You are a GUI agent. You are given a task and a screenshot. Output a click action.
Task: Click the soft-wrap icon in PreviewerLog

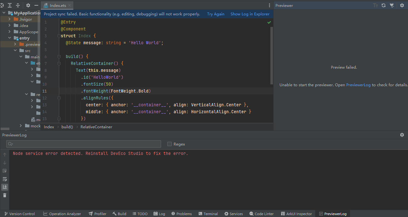pos(5,179)
